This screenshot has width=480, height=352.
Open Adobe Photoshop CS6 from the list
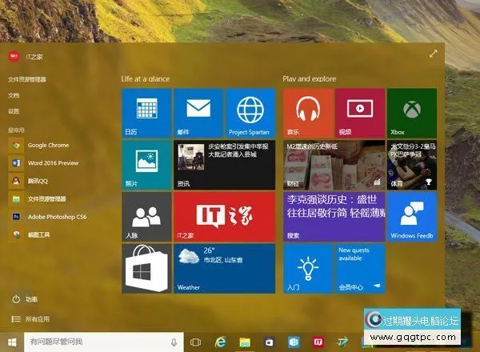(x=56, y=217)
